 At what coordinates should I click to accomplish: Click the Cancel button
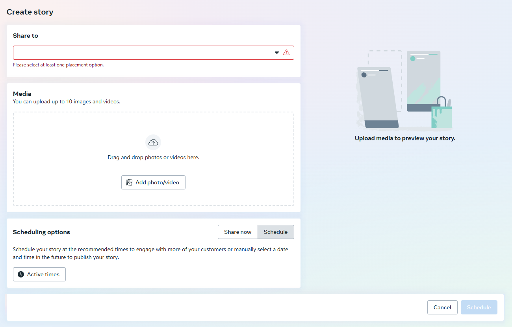click(x=442, y=307)
